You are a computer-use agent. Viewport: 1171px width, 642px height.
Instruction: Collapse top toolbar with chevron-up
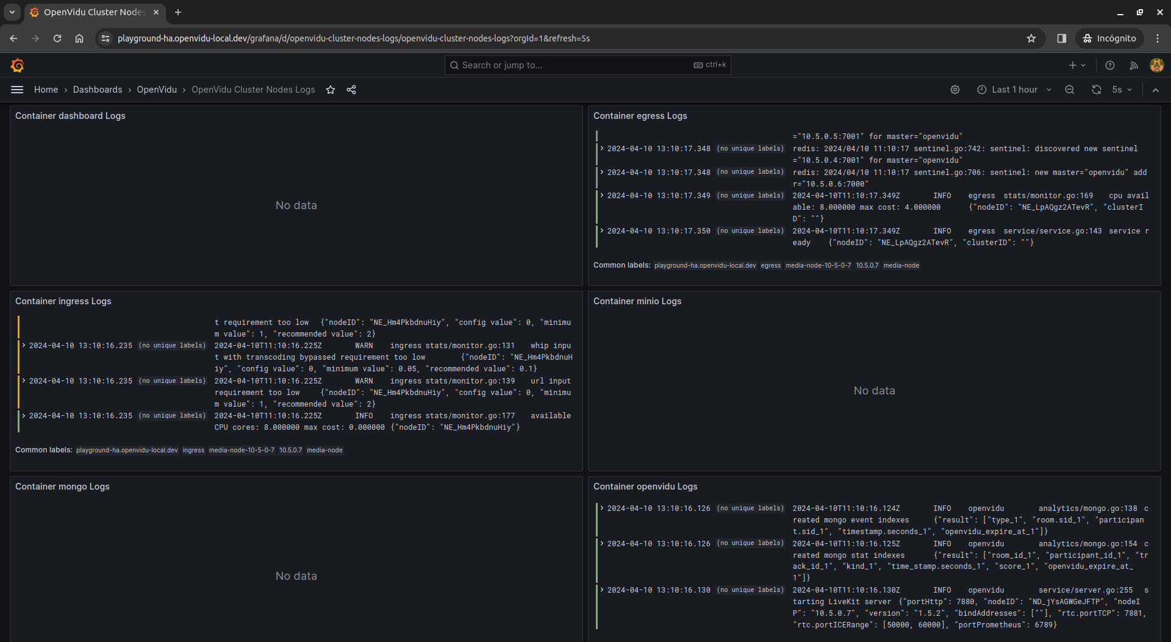pyautogui.click(x=1156, y=90)
